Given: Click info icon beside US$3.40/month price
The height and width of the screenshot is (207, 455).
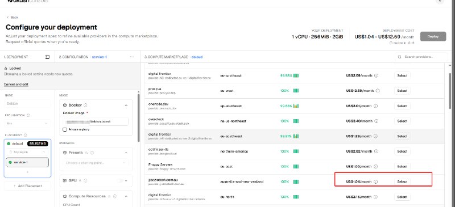Looking at the screenshot, I should [x=376, y=121].
